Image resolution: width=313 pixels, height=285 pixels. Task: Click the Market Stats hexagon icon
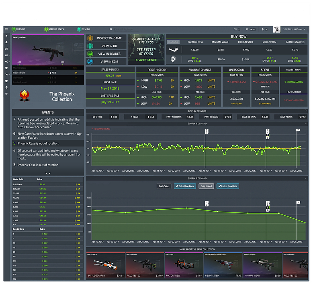point(46,29)
